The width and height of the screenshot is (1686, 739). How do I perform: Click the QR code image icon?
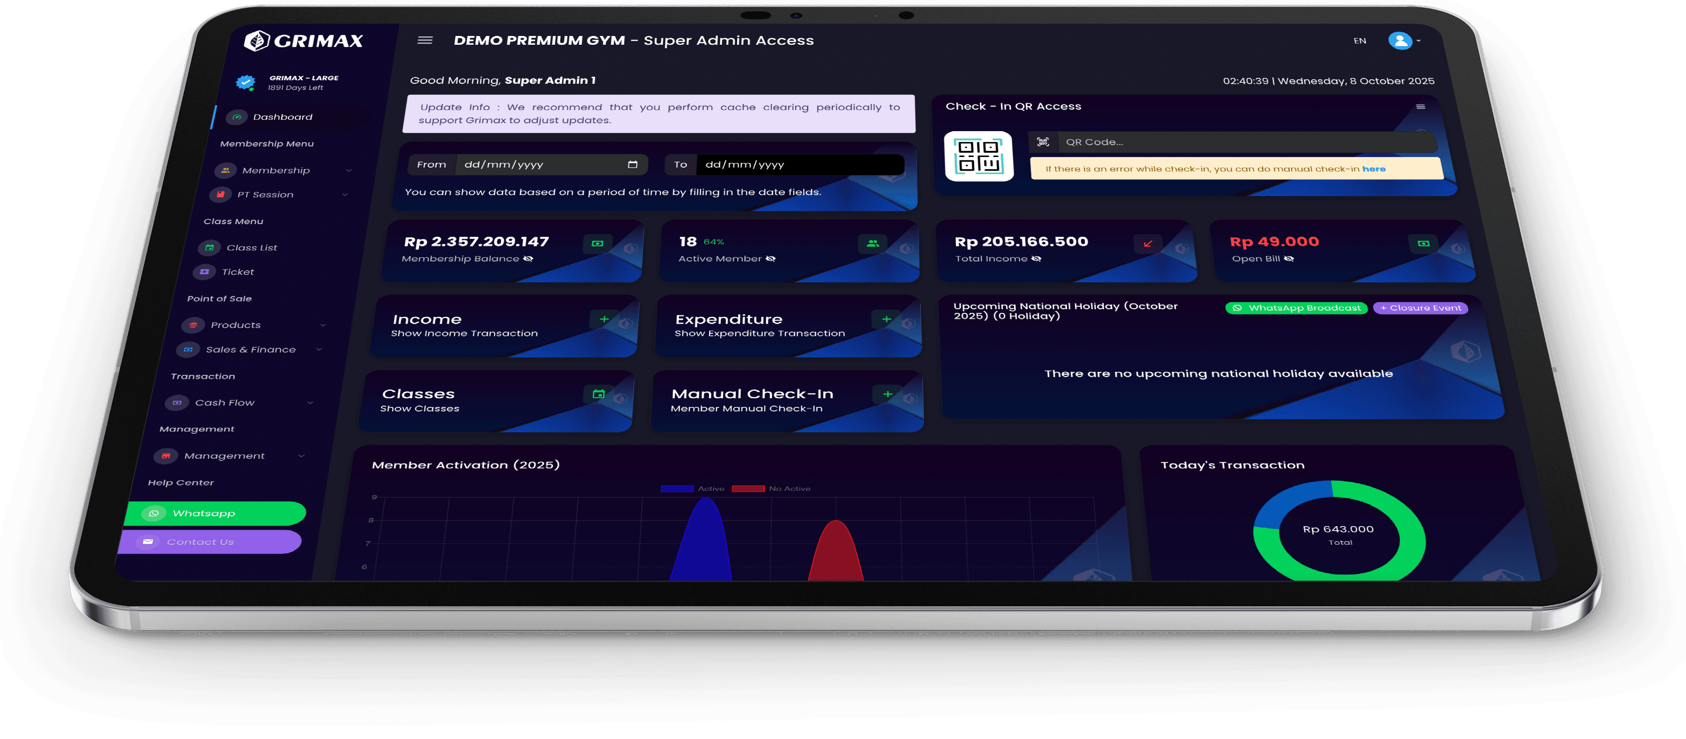click(x=979, y=156)
